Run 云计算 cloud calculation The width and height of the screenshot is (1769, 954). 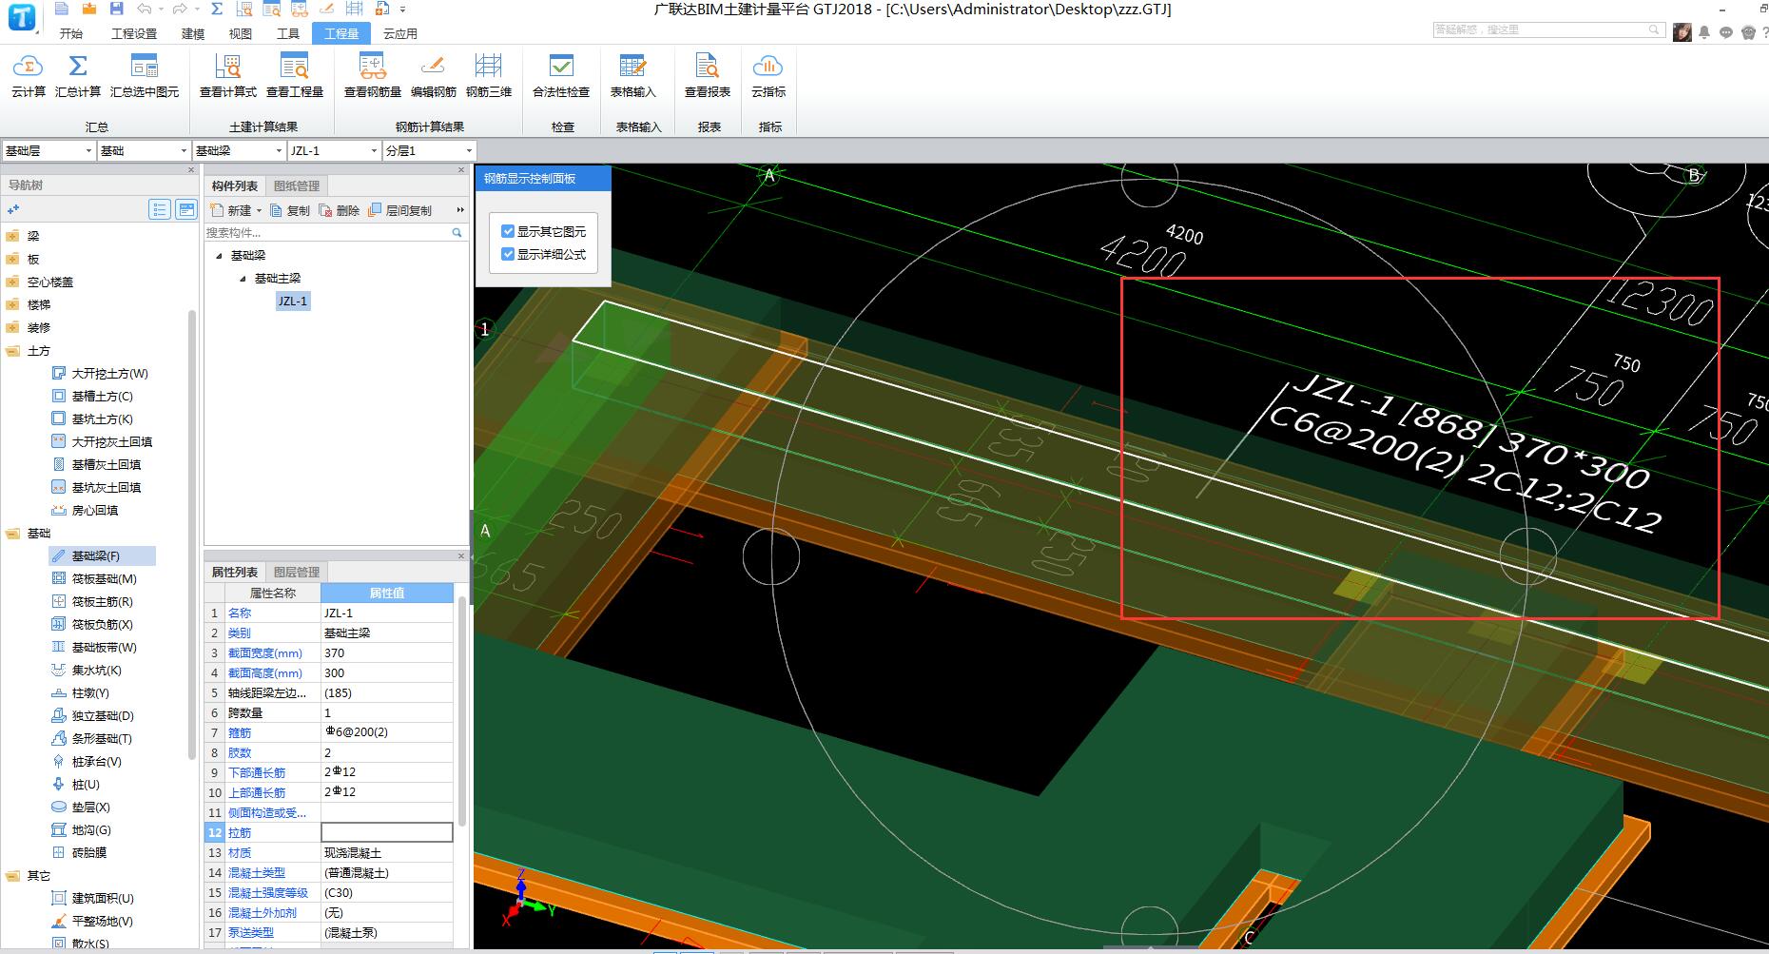click(x=28, y=76)
